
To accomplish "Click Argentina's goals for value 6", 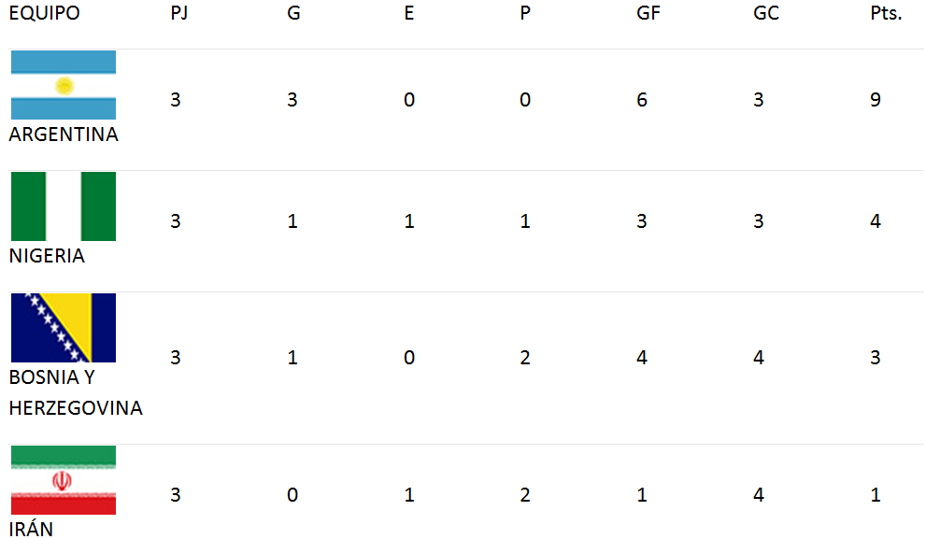I will 642,100.
